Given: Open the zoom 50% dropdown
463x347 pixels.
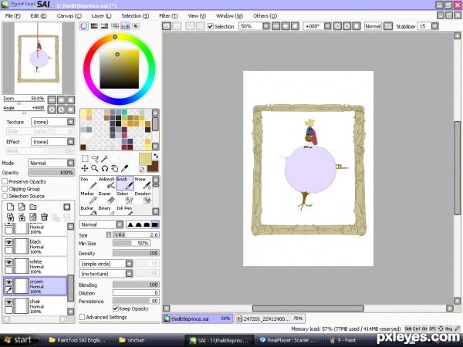Looking at the screenshot, I should (265, 26).
